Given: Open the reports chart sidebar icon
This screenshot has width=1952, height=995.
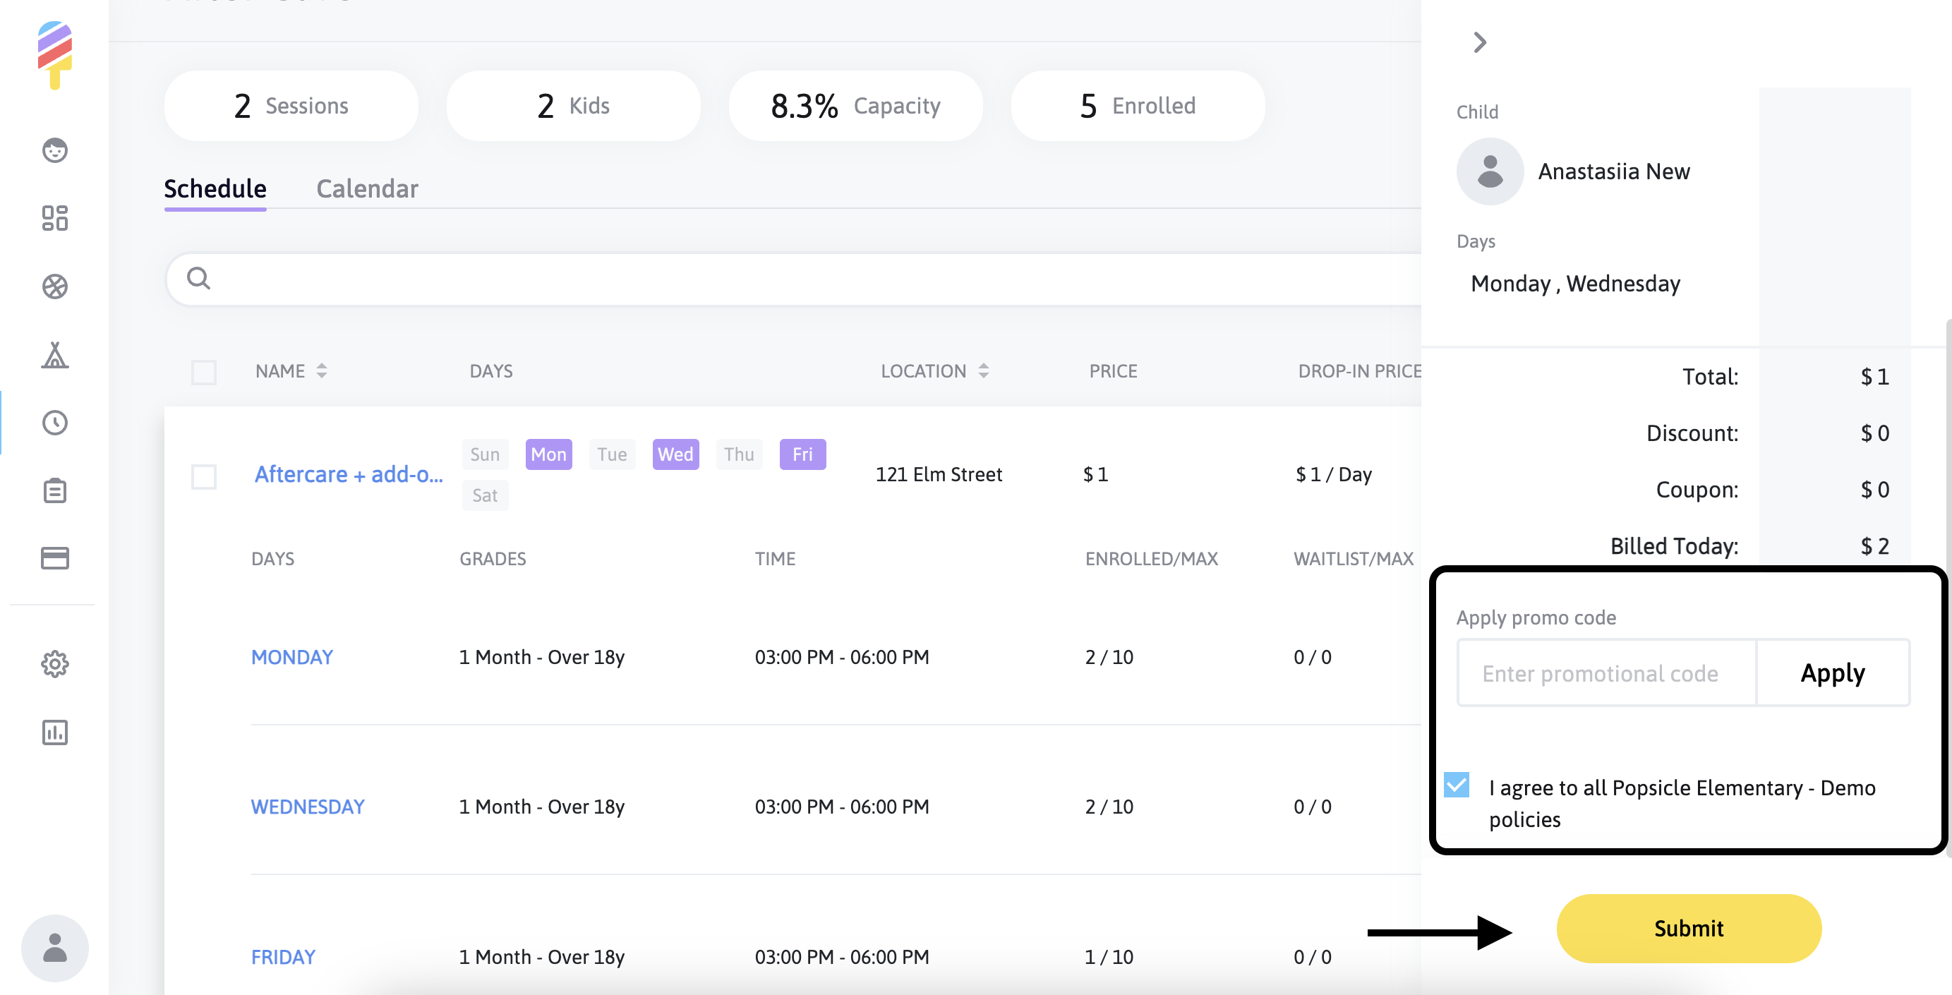Looking at the screenshot, I should [x=54, y=732].
